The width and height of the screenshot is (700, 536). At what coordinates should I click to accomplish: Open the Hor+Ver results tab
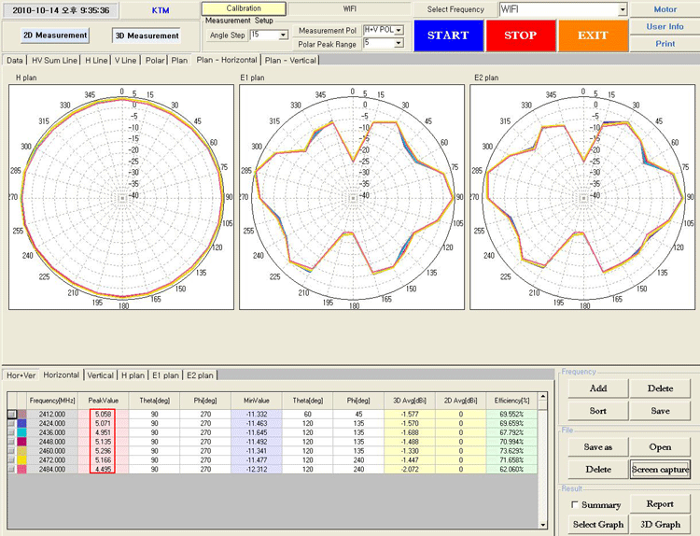coord(21,375)
